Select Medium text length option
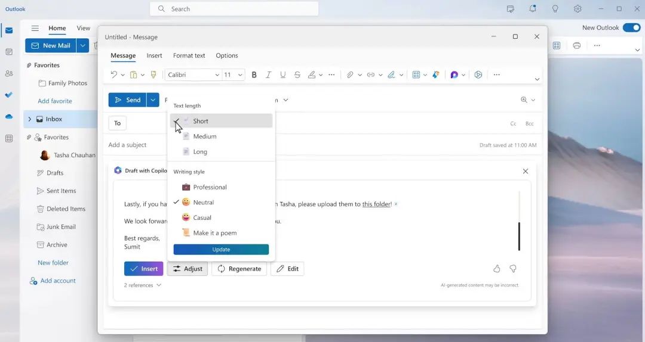 coord(204,136)
